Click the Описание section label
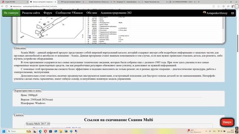Screen dimensions: 239x134 click(x=20, y=48)
